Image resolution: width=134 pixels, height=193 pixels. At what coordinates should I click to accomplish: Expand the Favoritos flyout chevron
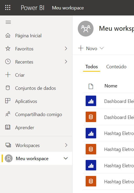(x=66, y=49)
